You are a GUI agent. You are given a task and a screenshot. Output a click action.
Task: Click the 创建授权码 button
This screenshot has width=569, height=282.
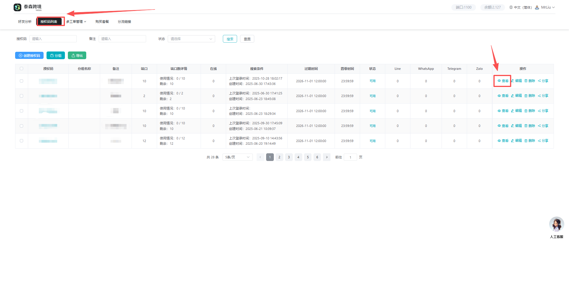click(29, 56)
